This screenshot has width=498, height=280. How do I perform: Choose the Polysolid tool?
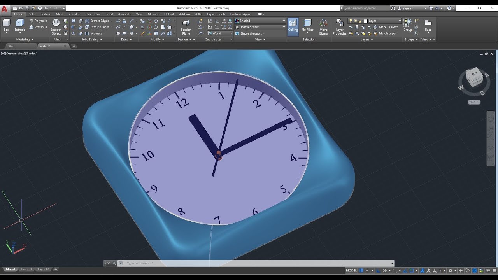[39, 21]
